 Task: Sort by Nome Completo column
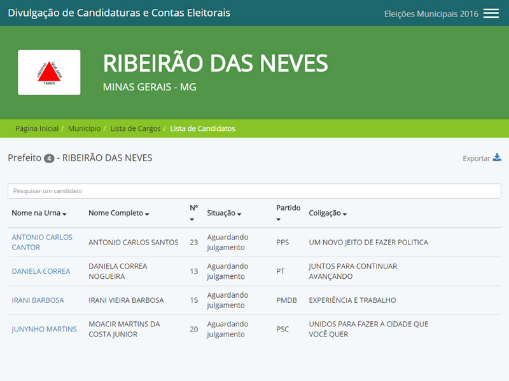point(118,213)
